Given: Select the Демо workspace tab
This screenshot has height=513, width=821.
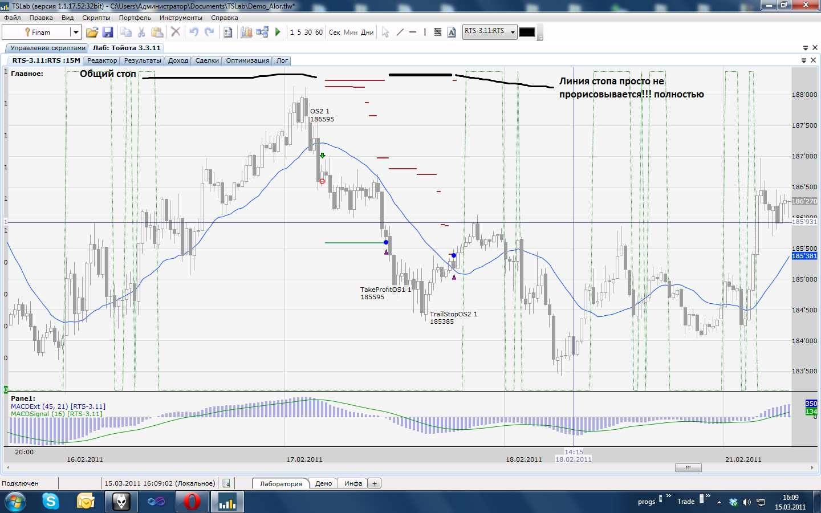Looking at the screenshot, I should click(x=323, y=483).
